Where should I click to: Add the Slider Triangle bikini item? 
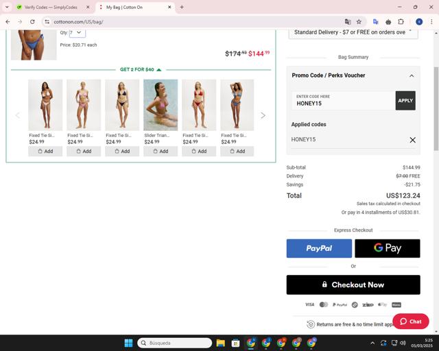[161, 151]
